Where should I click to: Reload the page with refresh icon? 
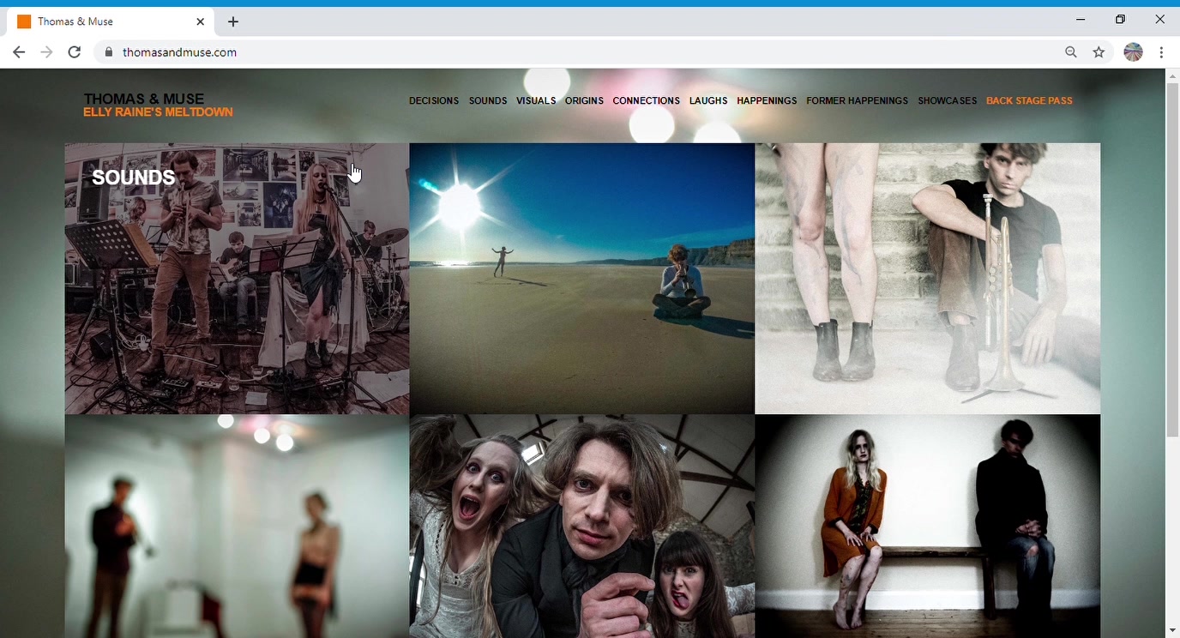coord(75,52)
